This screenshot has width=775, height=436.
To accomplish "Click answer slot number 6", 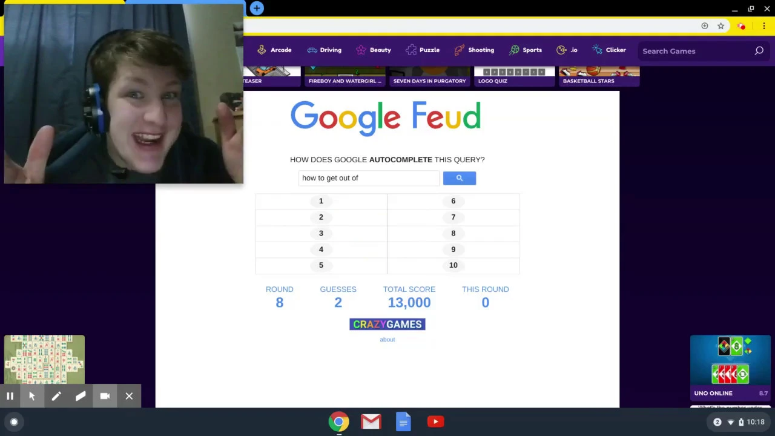I will (453, 201).
